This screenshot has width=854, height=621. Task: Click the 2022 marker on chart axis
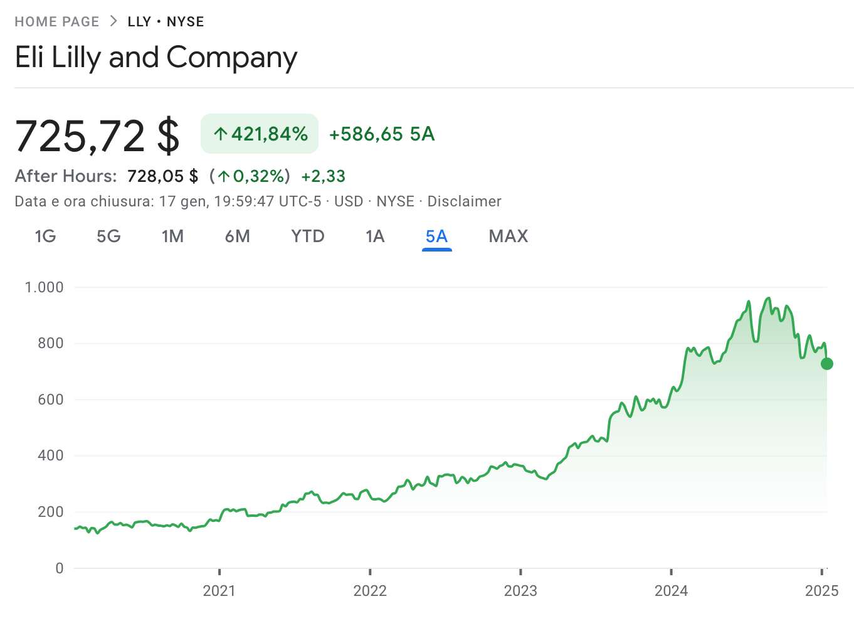(x=370, y=590)
